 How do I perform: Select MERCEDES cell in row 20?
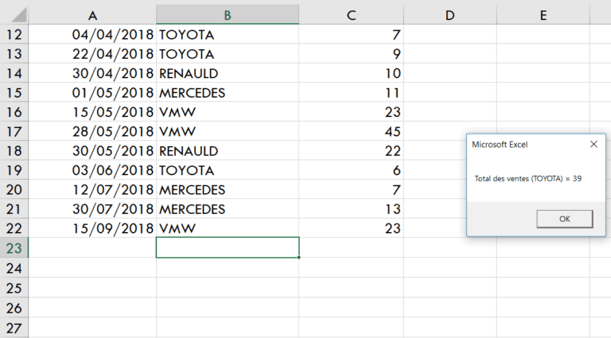click(x=228, y=189)
